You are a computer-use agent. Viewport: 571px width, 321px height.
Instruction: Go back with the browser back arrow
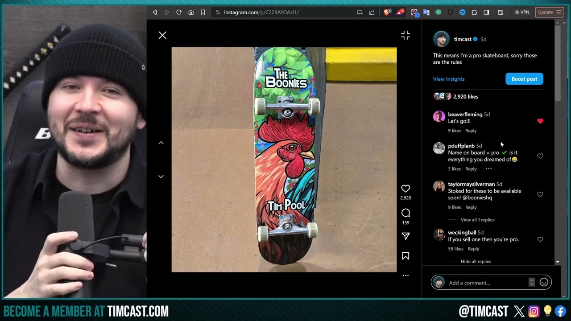[155, 12]
